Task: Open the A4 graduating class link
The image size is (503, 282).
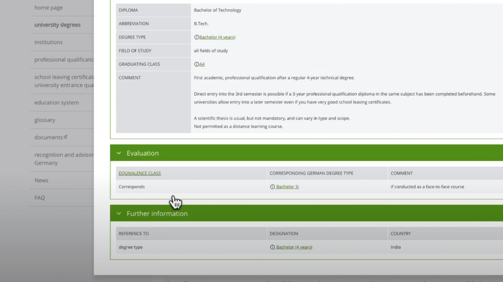Action: 202,64
